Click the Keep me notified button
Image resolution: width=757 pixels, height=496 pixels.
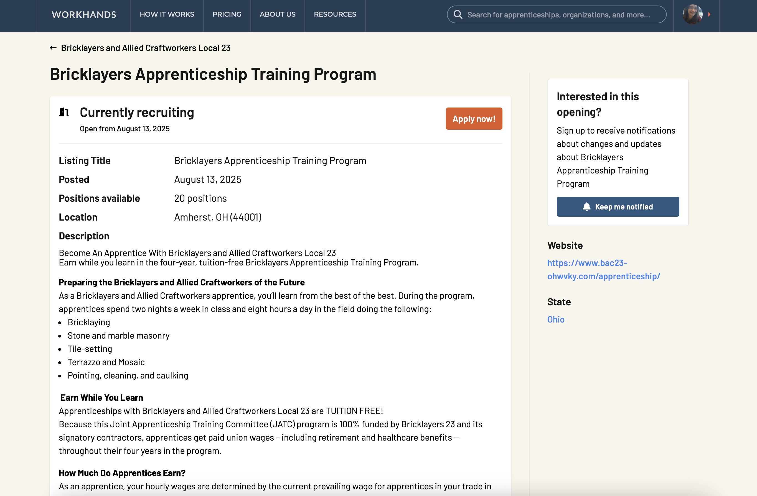tap(618, 206)
